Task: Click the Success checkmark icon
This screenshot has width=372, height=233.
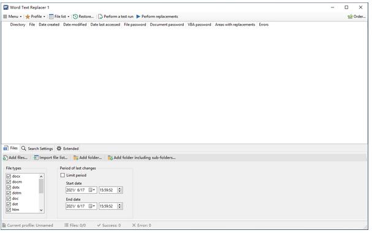Action: coord(99,225)
